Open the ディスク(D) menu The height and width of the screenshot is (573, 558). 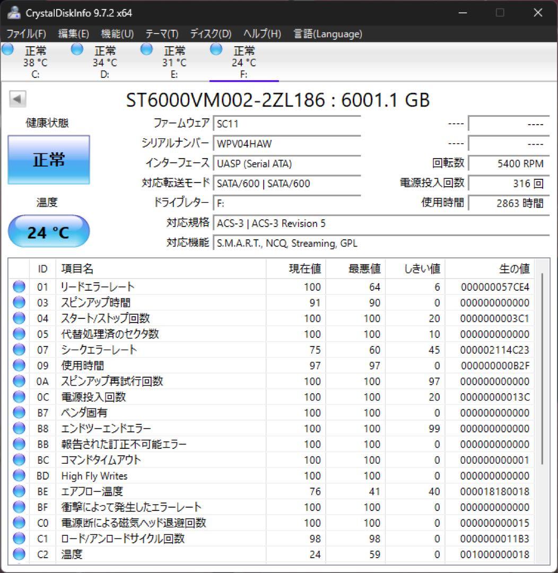coord(211,33)
